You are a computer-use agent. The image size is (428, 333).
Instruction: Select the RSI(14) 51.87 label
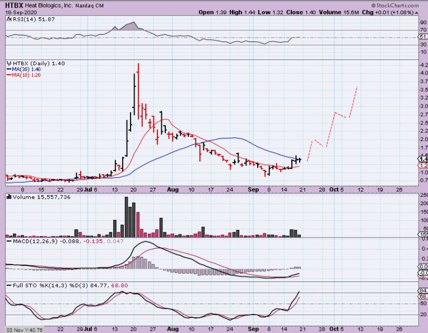pos(33,20)
